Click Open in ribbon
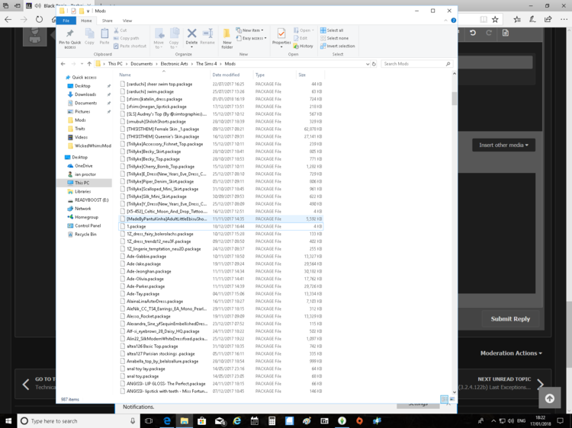The width and height of the screenshot is (572, 428). tap(304, 30)
